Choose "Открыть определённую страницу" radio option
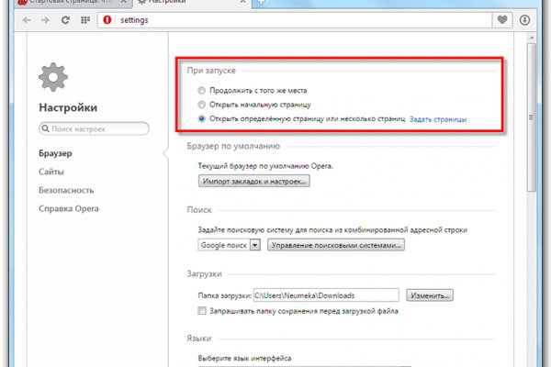This screenshot has height=367, width=551. coord(202,119)
